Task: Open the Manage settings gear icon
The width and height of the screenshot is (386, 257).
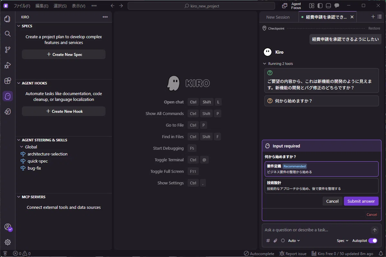Action: [x=7, y=242]
